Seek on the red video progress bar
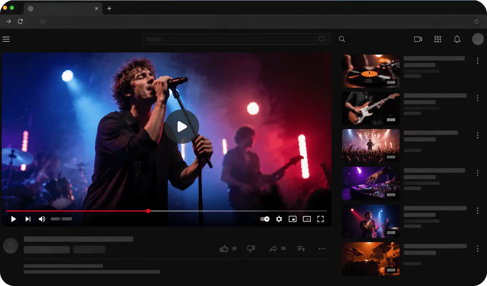487x286 pixels. [x=167, y=211]
